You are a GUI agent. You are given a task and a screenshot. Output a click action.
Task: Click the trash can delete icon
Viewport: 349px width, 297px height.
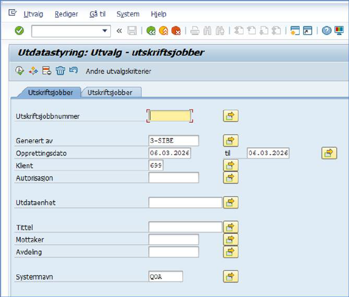[60, 71]
